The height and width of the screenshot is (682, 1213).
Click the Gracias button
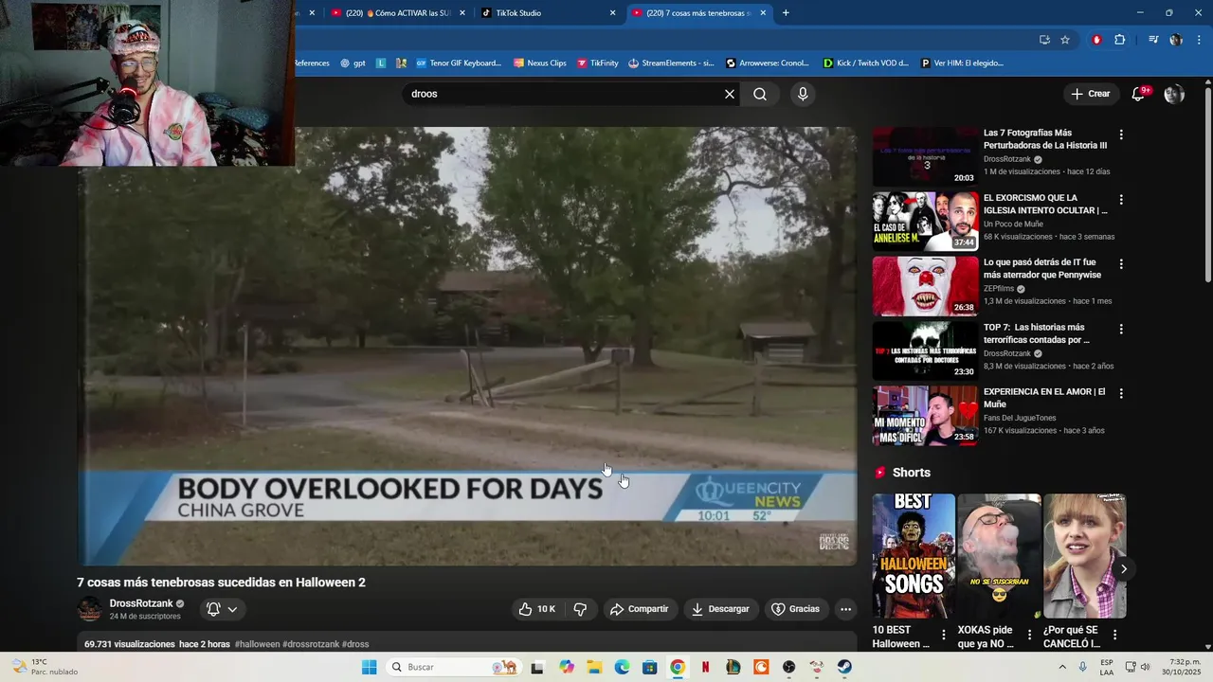(795, 609)
